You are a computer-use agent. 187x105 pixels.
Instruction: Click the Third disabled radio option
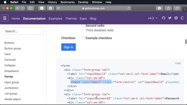point(83,30)
